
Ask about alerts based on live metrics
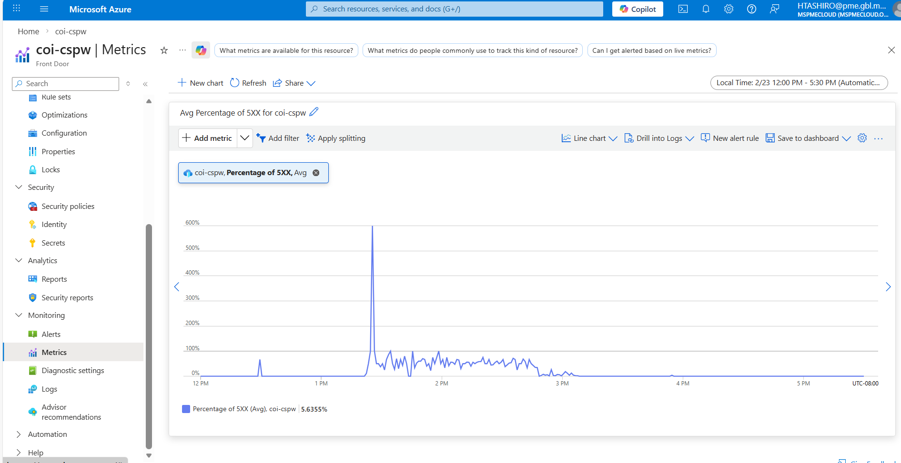point(652,50)
